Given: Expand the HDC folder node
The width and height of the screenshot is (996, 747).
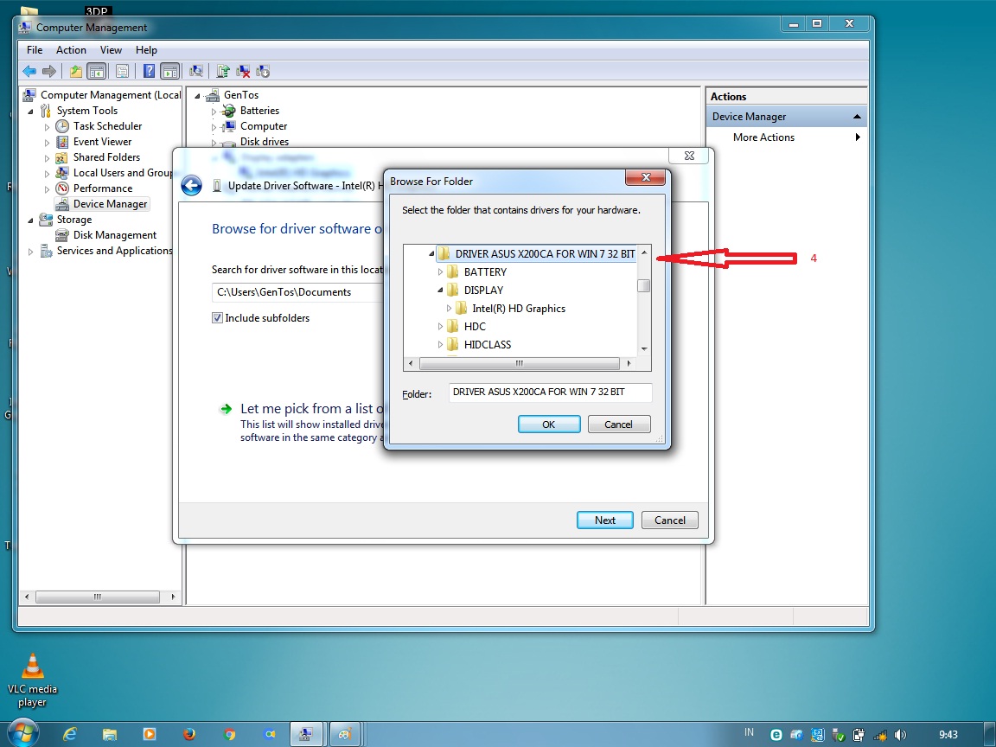Looking at the screenshot, I should pyautogui.click(x=440, y=327).
